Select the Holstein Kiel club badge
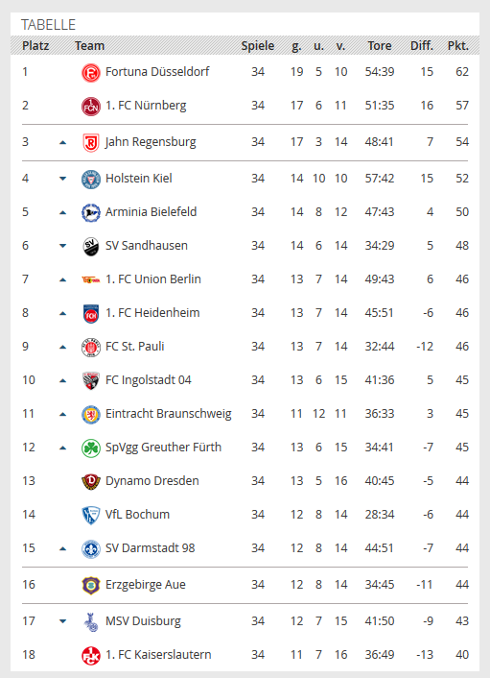 tap(91, 179)
